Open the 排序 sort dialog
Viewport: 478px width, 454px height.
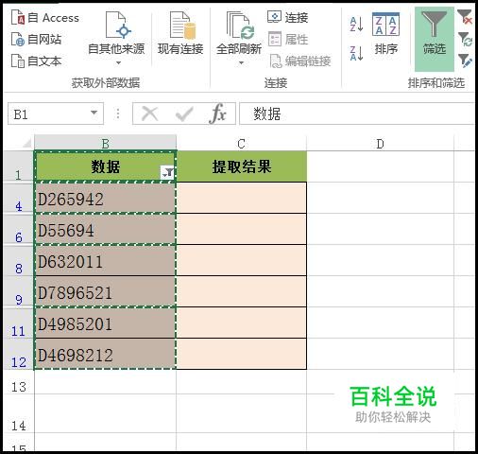point(385,33)
